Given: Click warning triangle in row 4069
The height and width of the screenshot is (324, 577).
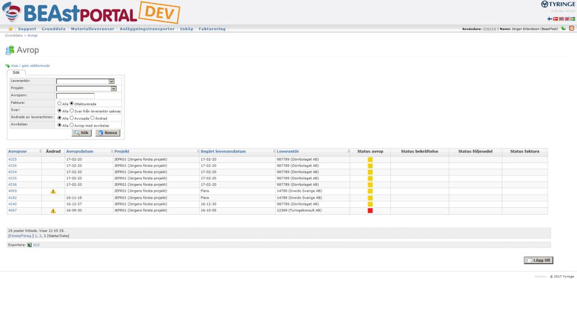Looking at the screenshot, I should (53, 191).
